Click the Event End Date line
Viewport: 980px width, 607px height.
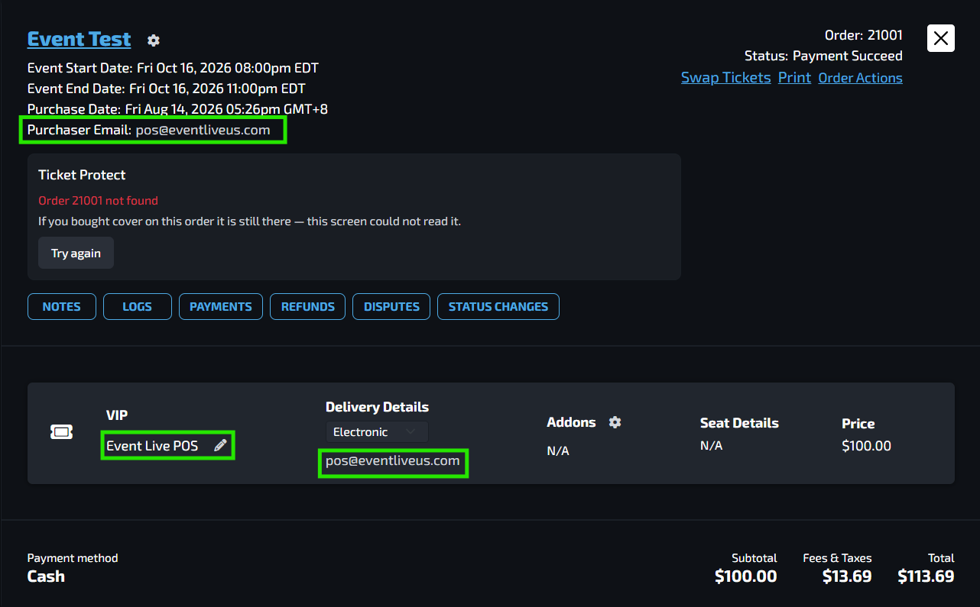[x=167, y=89]
